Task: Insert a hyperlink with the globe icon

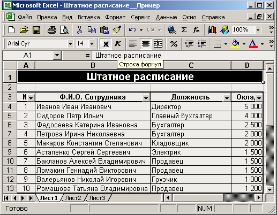Action: [x=172, y=30]
